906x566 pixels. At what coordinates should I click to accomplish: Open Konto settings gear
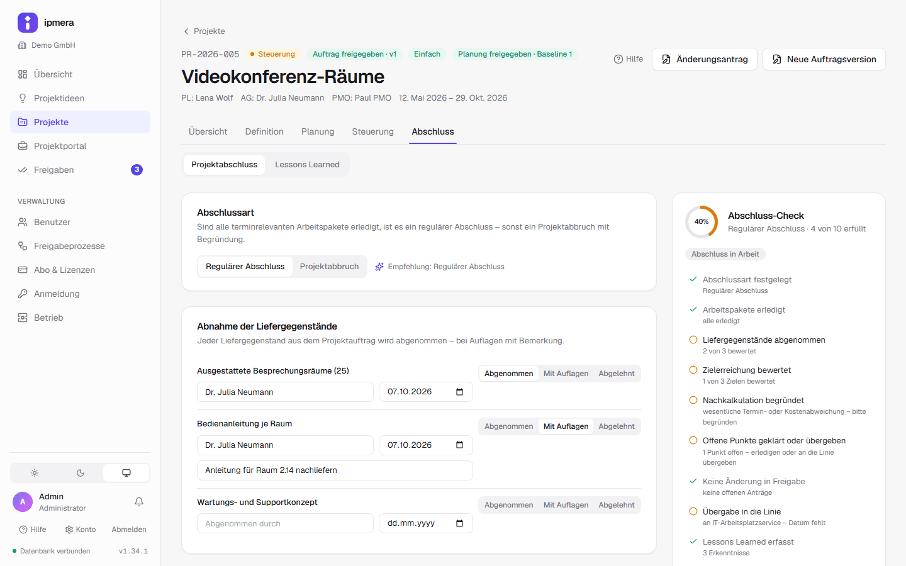81,530
